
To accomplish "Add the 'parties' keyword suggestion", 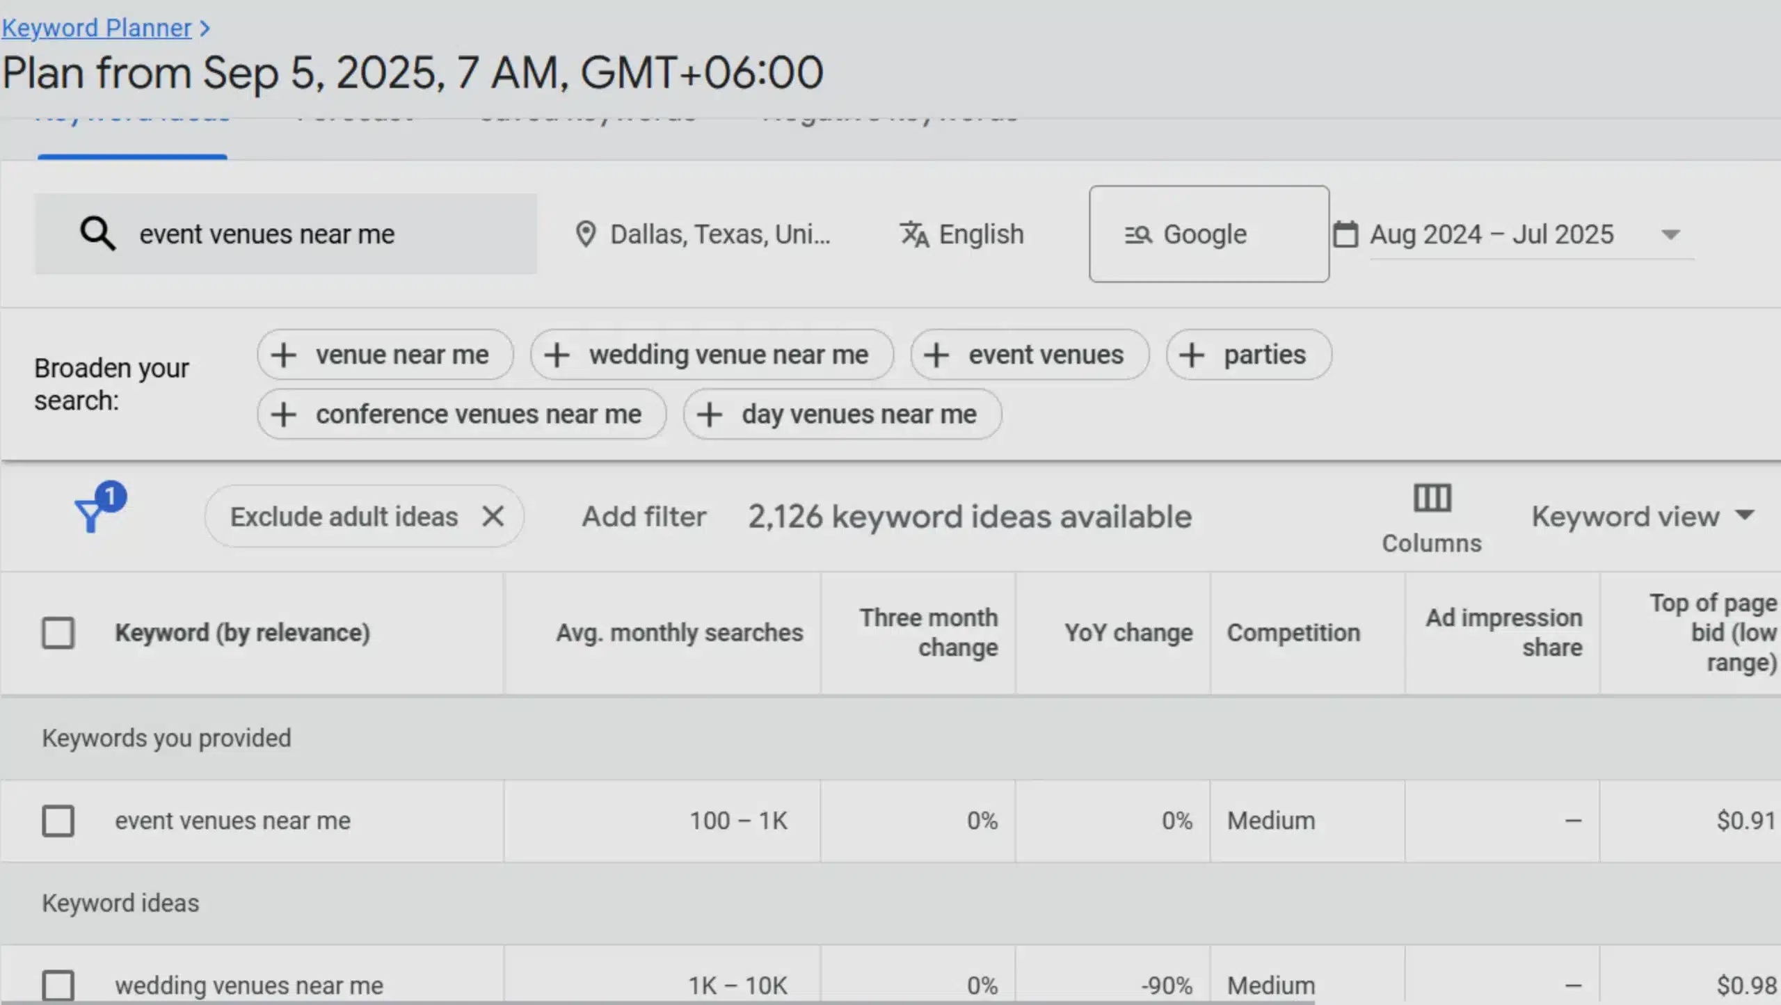I will click(x=1248, y=354).
